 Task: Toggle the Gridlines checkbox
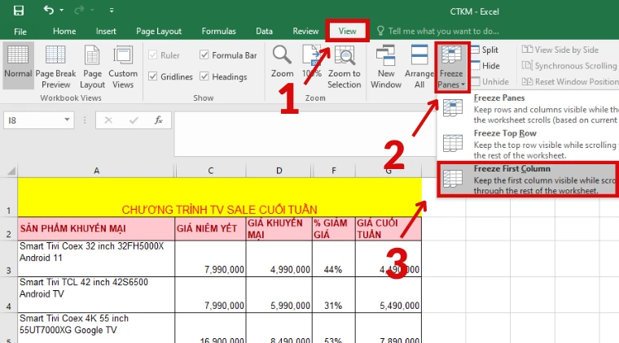[x=153, y=76]
